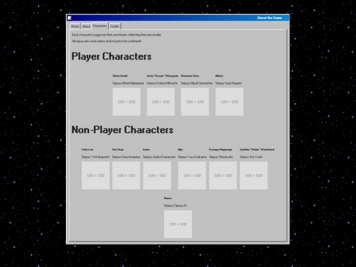Screen dimensions: 356x267
Task: Open the Credits tab
Action: (115, 26)
